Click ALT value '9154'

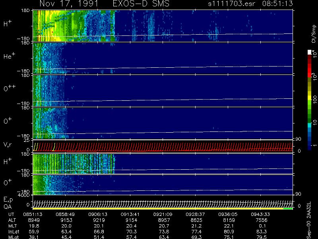[x=132, y=220]
